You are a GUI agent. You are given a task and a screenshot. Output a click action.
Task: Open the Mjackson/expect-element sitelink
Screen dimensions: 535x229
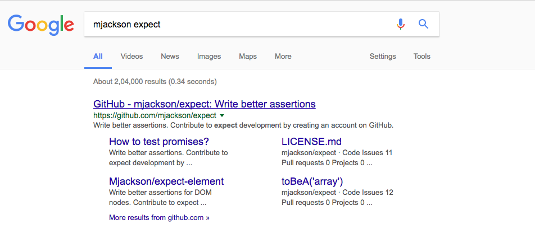(166, 181)
